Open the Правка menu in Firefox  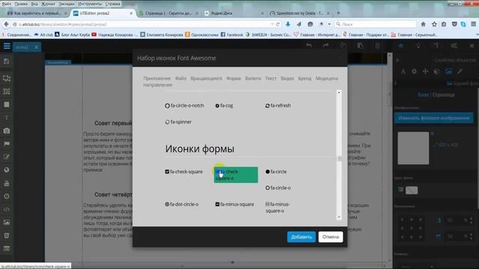pyautogui.click(x=21, y=4)
